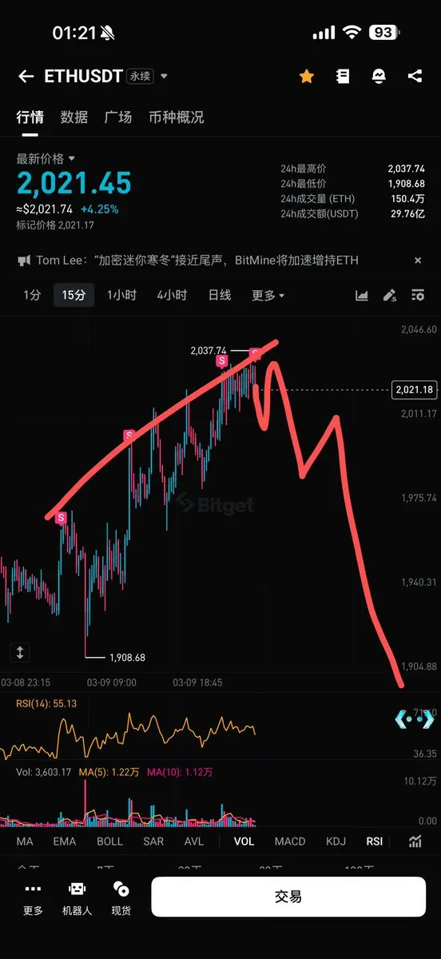This screenshot has width=441, height=959.
Task: Switch chart type via area-chart icon
Action: [x=362, y=295]
